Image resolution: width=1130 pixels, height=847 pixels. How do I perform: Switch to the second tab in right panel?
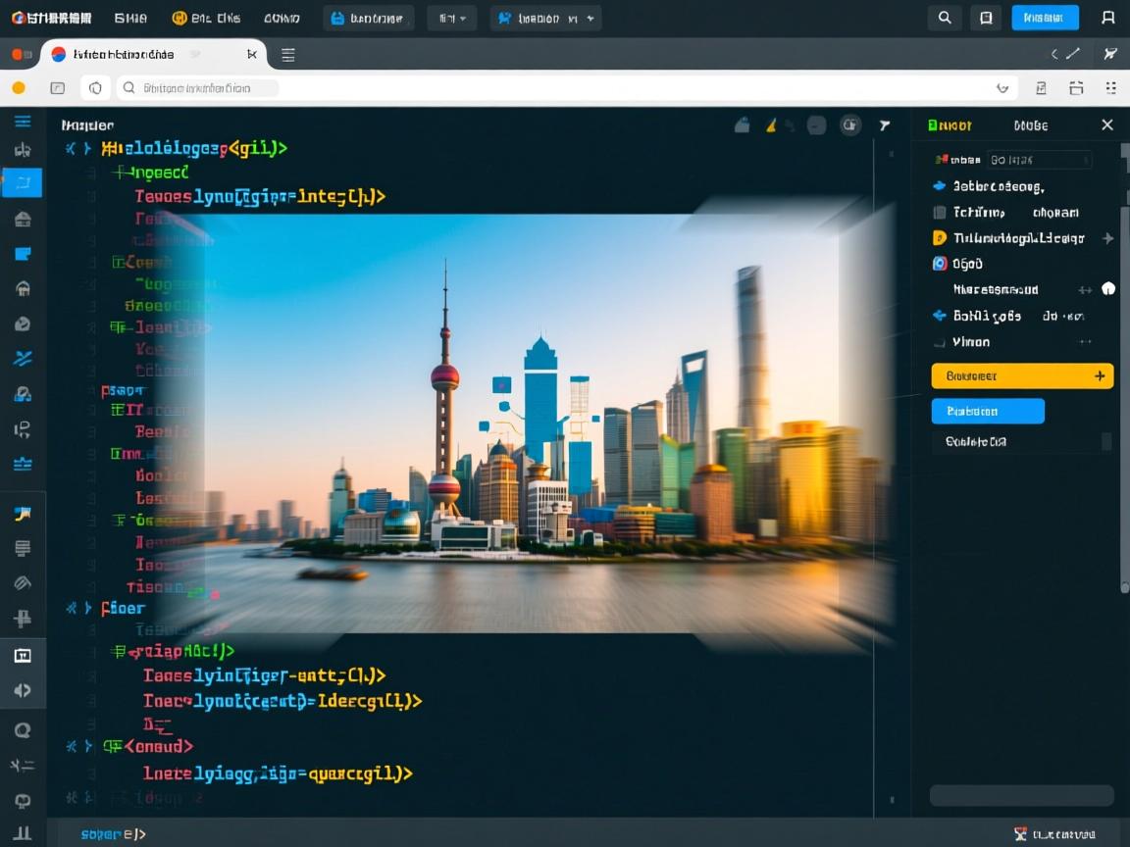click(x=1030, y=125)
